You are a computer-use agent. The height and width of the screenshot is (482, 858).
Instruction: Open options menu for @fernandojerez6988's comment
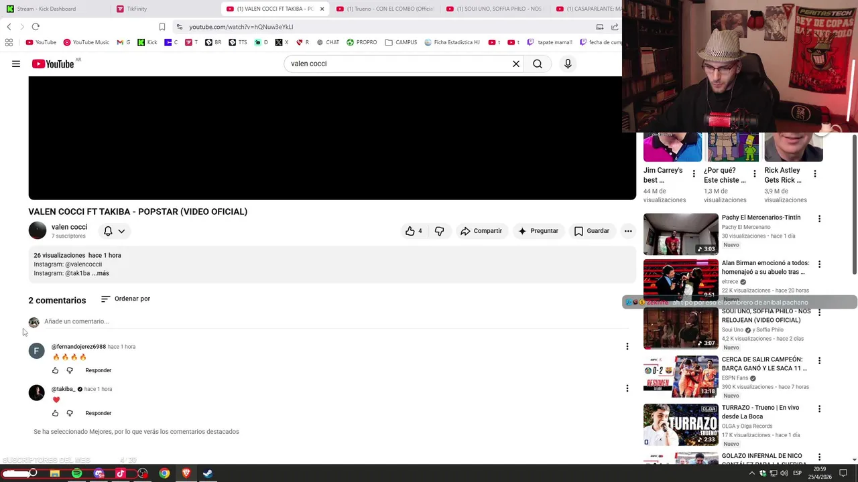pyautogui.click(x=627, y=346)
